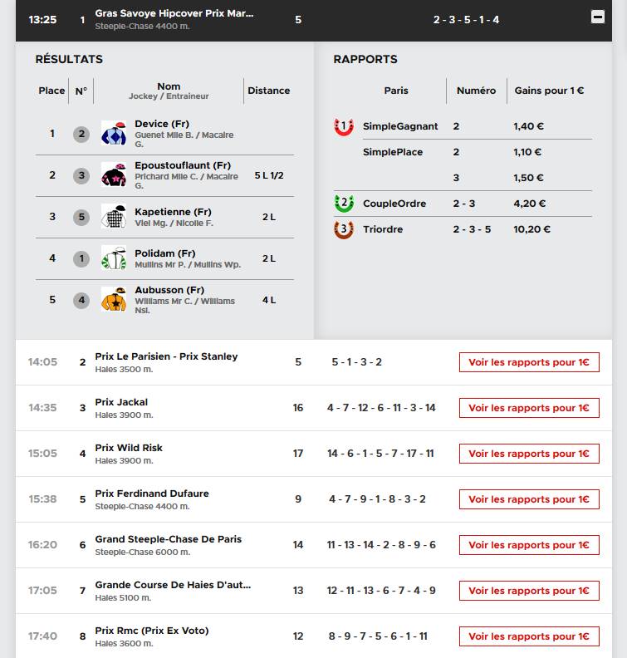Click Aubusson orange silks icon
Viewport: 627px width, 658px height.
point(114,300)
